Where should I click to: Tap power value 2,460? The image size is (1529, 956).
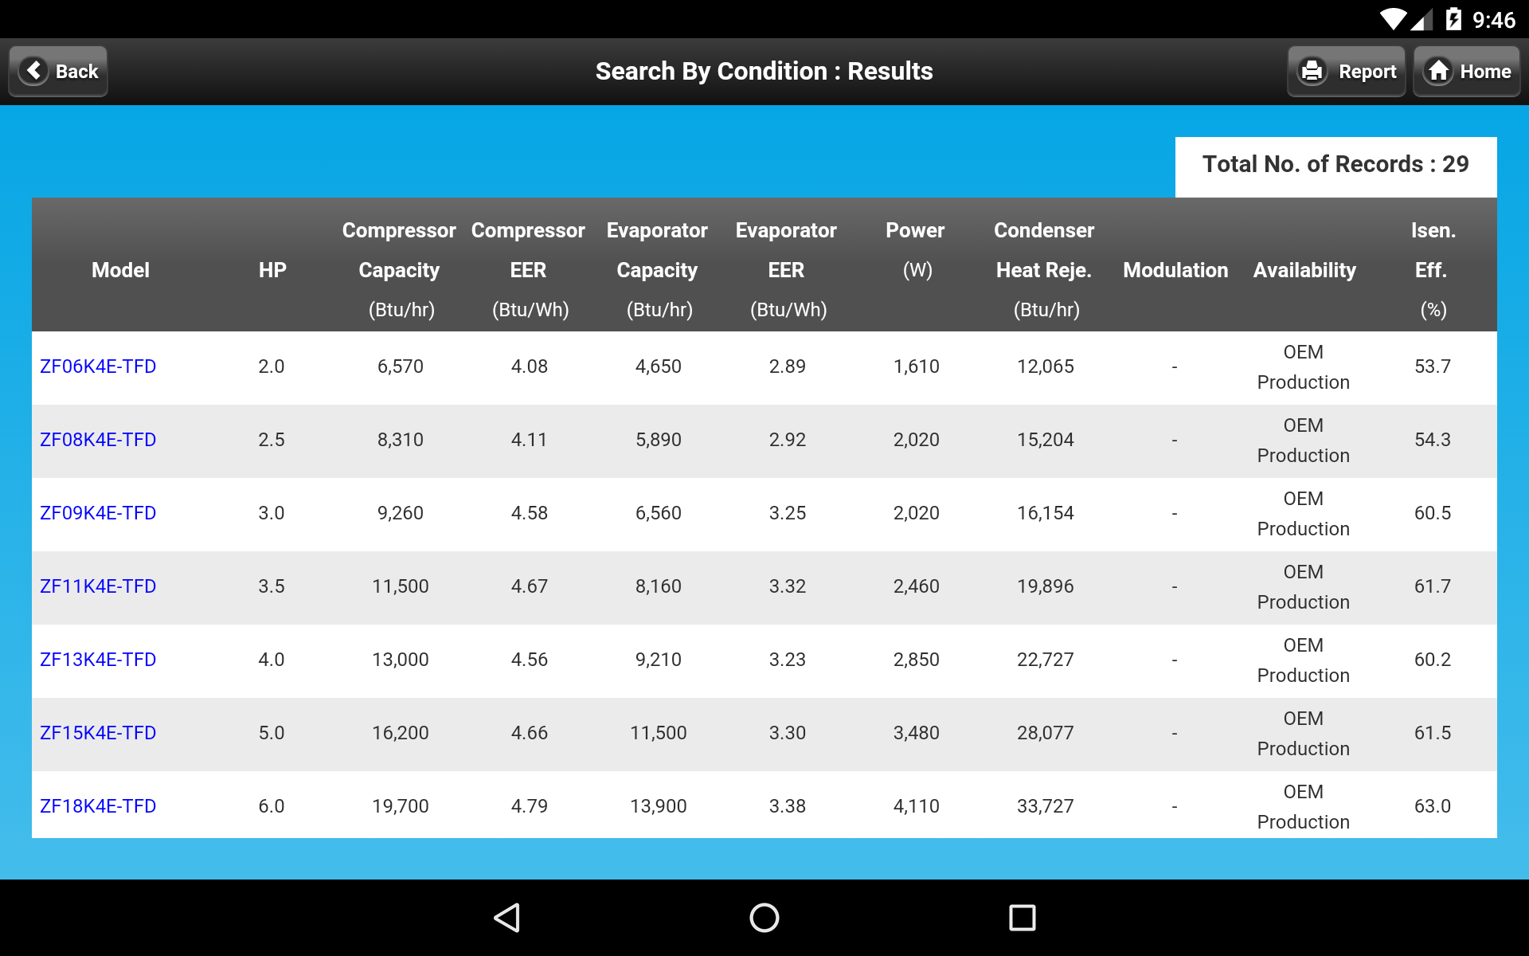coord(917,586)
